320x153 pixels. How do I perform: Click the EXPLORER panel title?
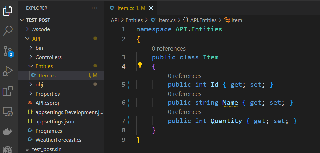tap(37, 8)
